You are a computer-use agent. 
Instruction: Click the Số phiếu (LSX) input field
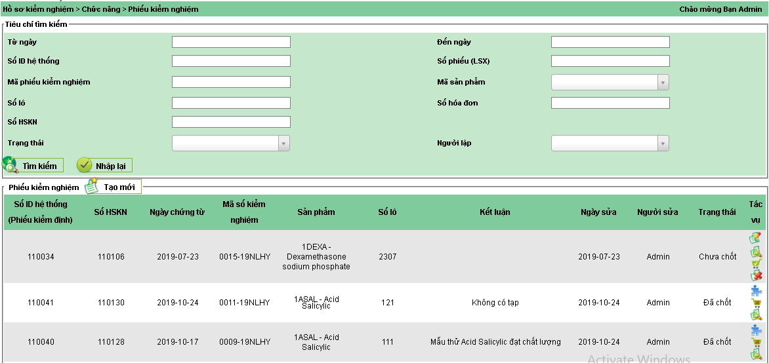coord(610,61)
